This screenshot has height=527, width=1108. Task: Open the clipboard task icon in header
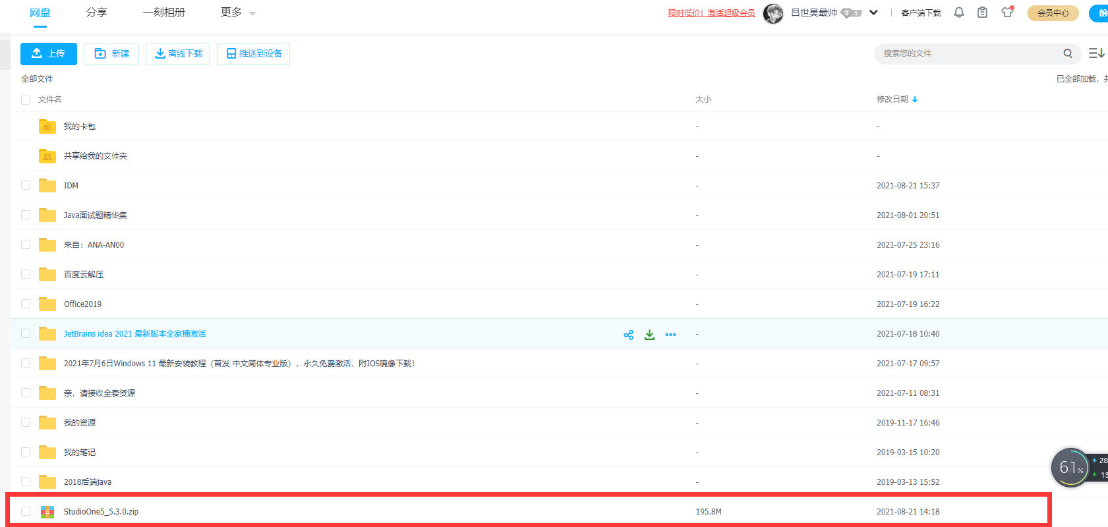(982, 13)
